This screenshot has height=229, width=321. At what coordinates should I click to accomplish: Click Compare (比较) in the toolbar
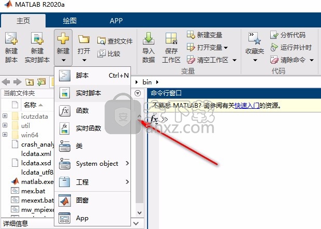click(x=109, y=54)
